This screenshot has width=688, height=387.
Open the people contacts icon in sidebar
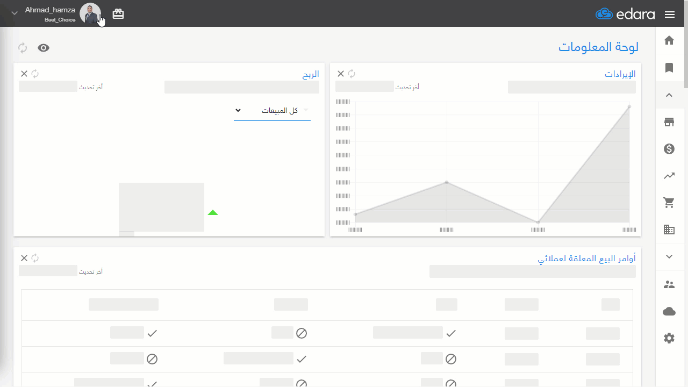[x=669, y=285]
